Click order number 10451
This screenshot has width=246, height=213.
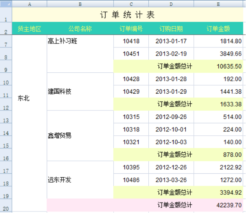131,54
